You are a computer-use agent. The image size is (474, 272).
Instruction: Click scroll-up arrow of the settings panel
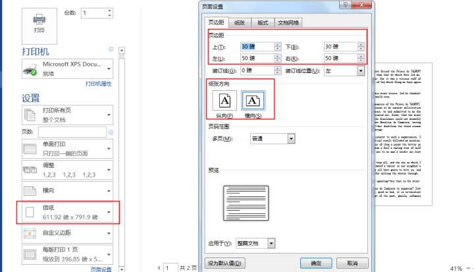(122, 50)
